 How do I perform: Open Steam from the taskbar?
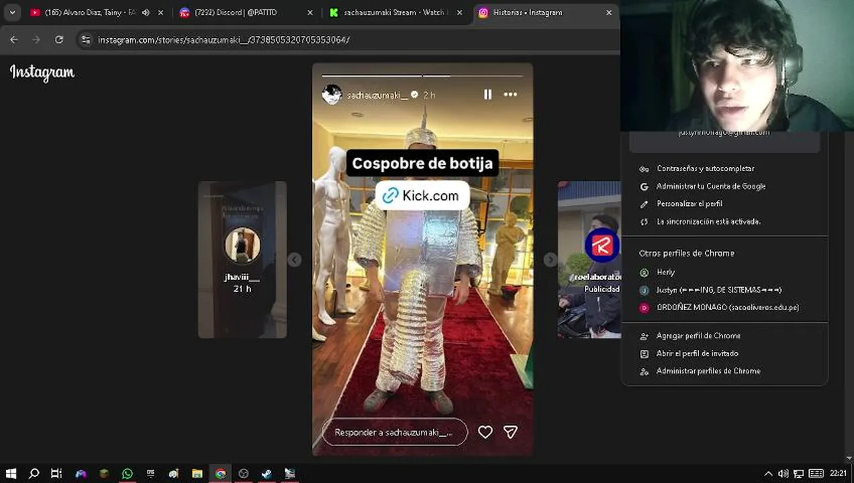[267, 474]
